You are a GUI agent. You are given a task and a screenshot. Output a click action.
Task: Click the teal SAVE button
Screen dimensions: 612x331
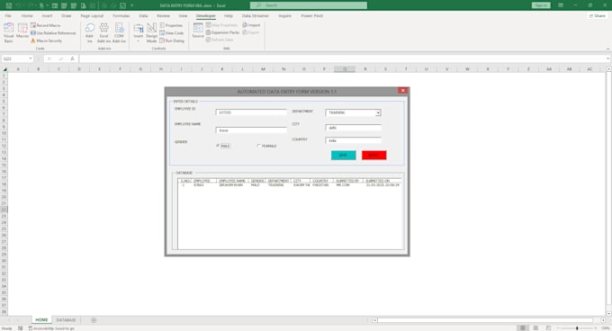[344, 156]
